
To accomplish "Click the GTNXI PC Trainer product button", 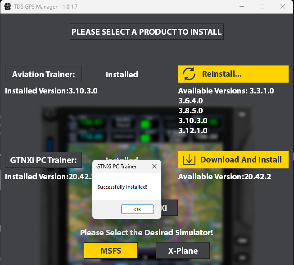I will pos(44,160).
